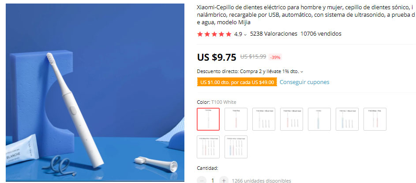
Task: Select the white toothbrush with three brush heads
Action: [264, 119]
